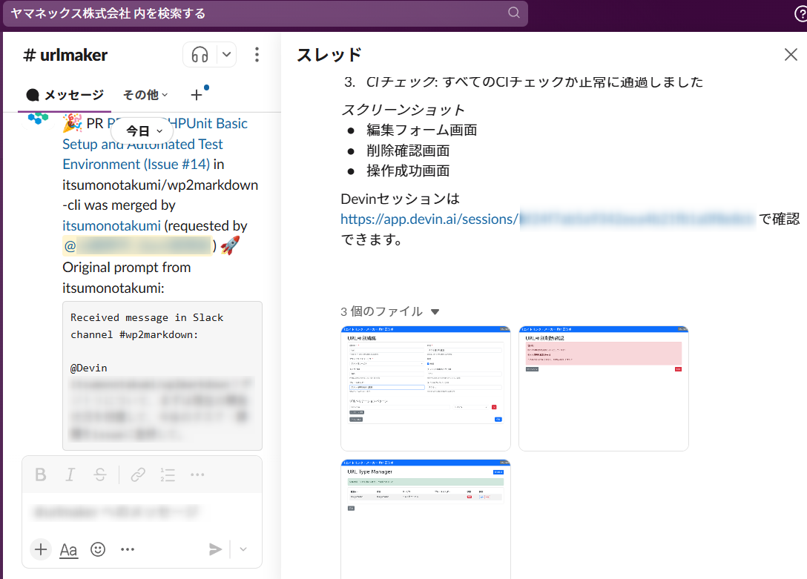The image size is (807, 579).
Task: Click the workspace search field
Action: (266, 13)
